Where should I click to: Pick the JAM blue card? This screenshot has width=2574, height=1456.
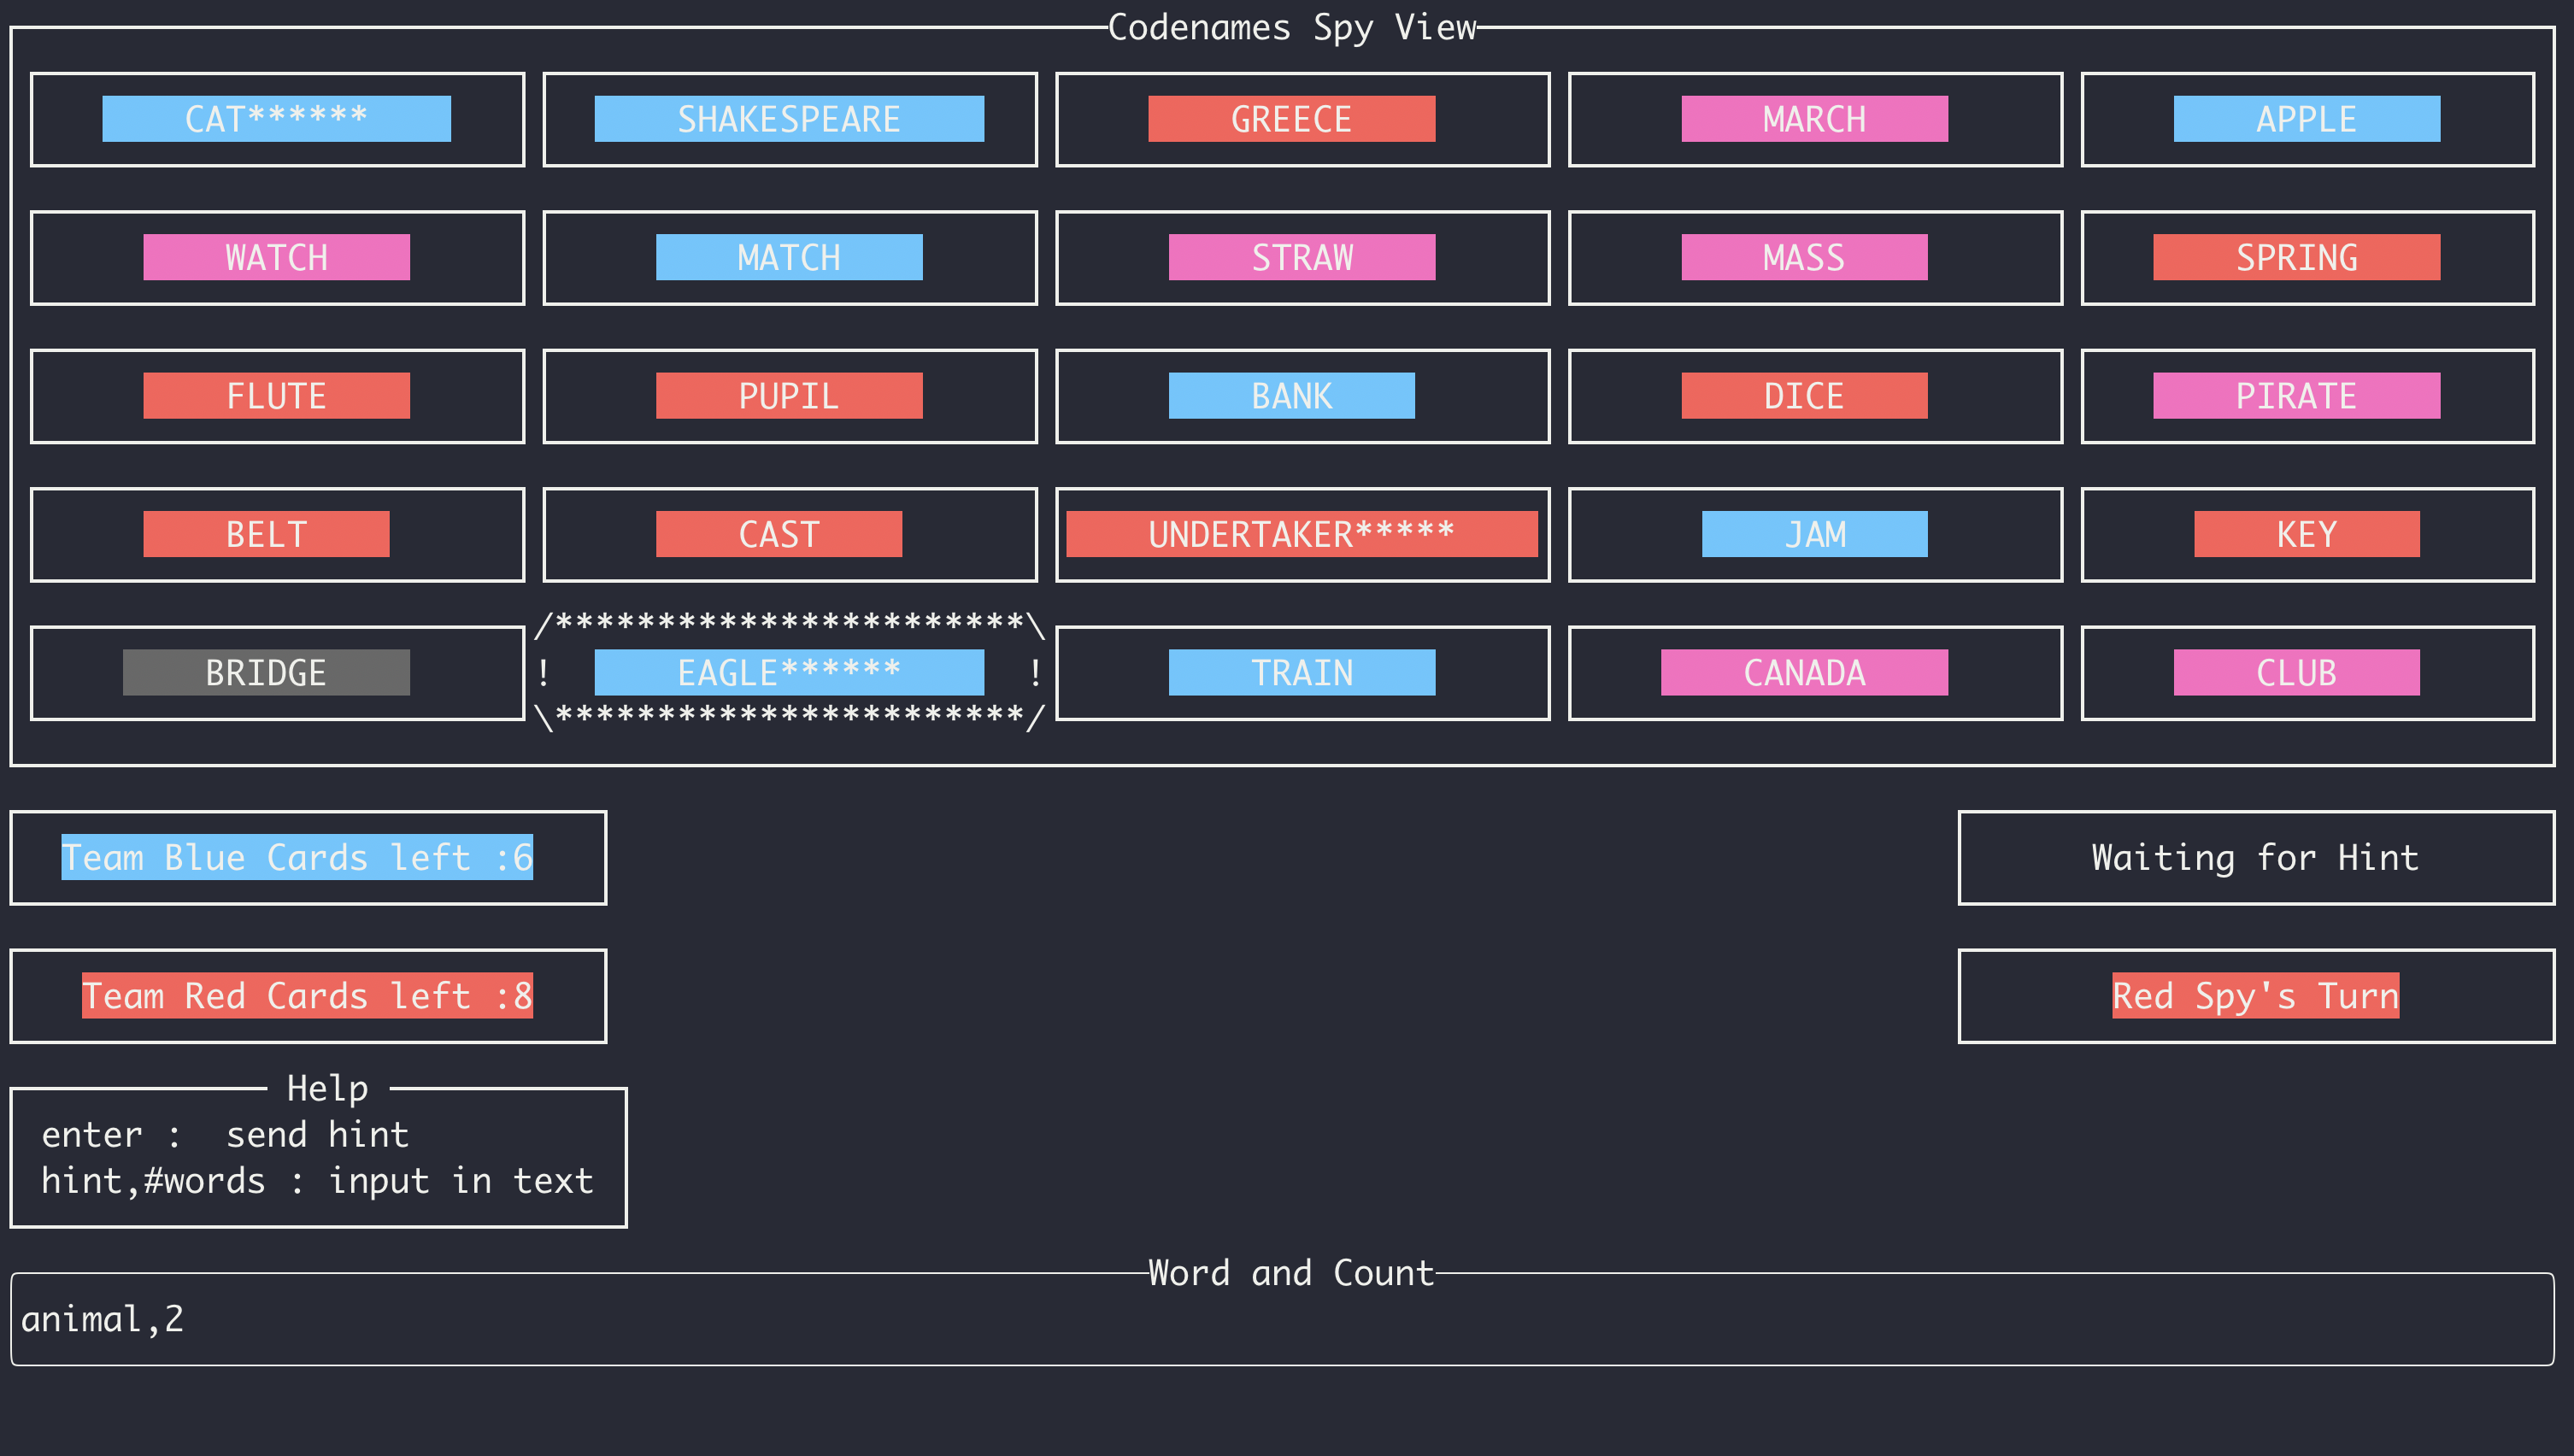click(x=1815, y=534)
